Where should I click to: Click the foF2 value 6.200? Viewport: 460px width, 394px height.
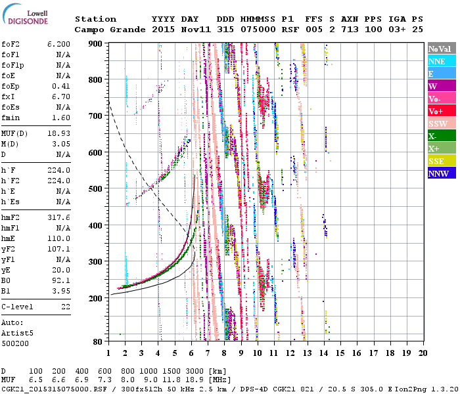(58, 44)
